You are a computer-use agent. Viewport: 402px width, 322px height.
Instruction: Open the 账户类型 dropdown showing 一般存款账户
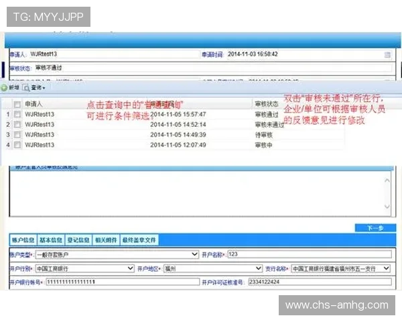(x=117, y=254)
